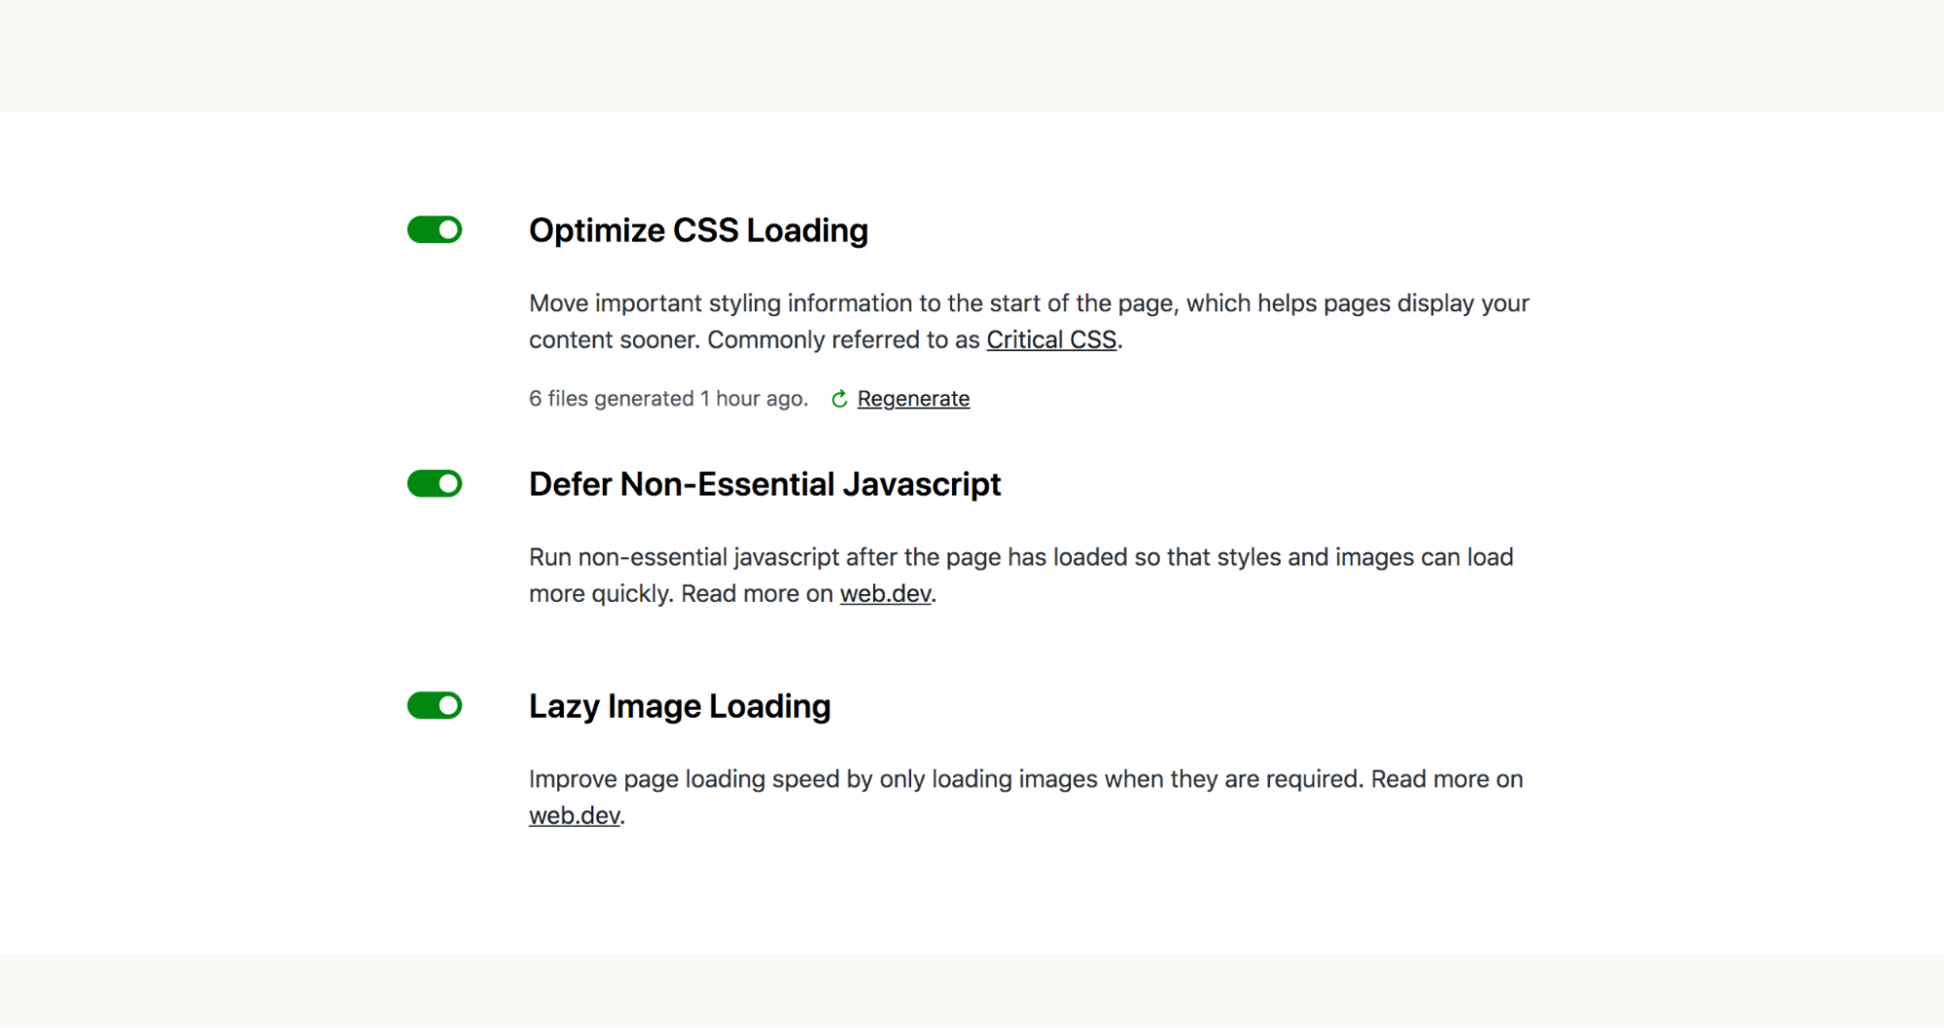Screen dimensions: 1944x1028
Task: Follow the web.dev link under Lazy Image Loading
Action: [574, 815]
